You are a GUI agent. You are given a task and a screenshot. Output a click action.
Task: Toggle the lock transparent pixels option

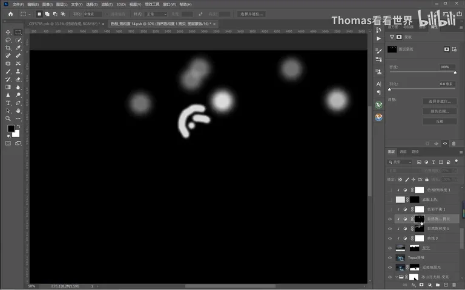(x=400, y=179)
